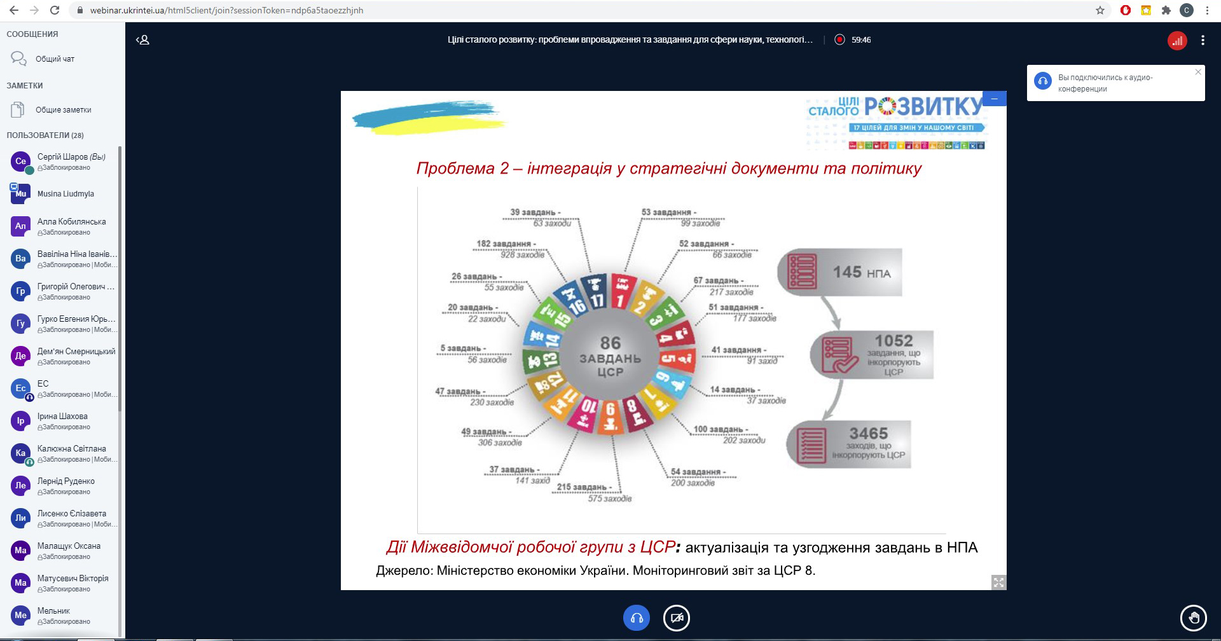Screen dimensions: 1221x641
Task: Click Дем'ян's 'Де' avatar
Action: click(x=21, y=356)
